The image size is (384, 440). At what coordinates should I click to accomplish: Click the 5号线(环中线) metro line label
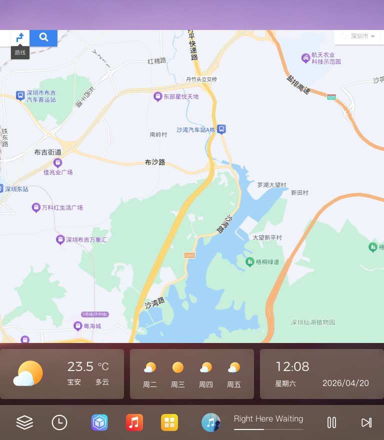[x=95, y=314]
